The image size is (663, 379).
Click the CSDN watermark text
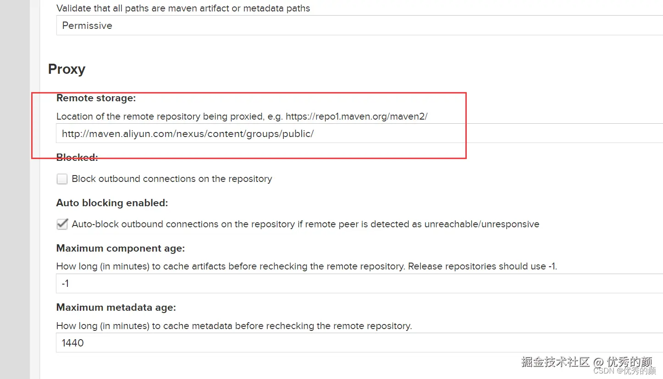pos(624,371)
